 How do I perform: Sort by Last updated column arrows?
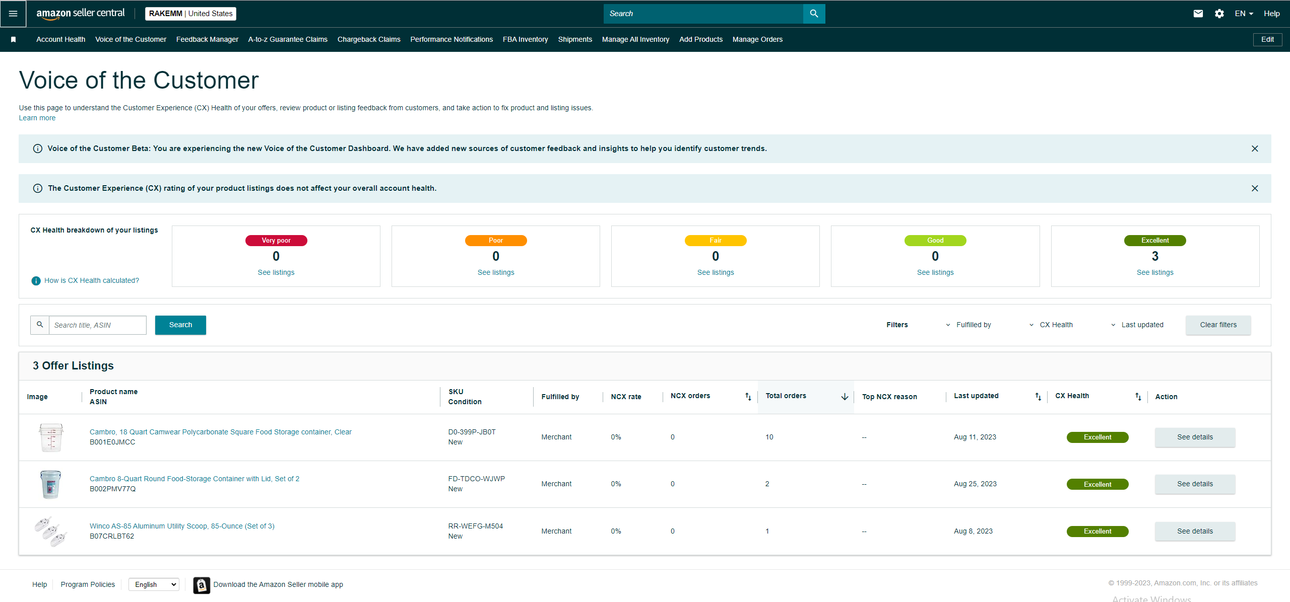click(1038, 397)
